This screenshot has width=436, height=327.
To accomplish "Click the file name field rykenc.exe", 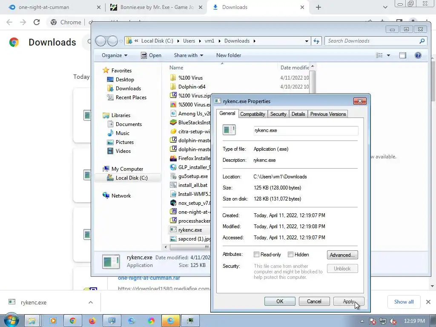I will (306, 130).
